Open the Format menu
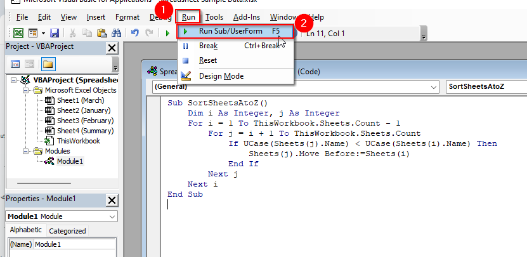The image size is (527, 257). (127, 17)
